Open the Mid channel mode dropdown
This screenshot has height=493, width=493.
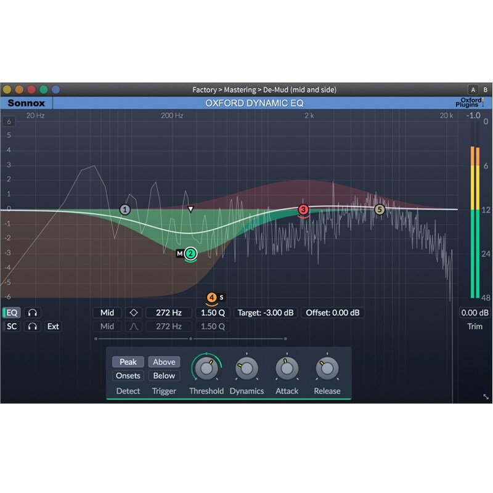107,313
